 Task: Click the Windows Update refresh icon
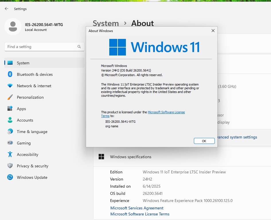(10, 177)
